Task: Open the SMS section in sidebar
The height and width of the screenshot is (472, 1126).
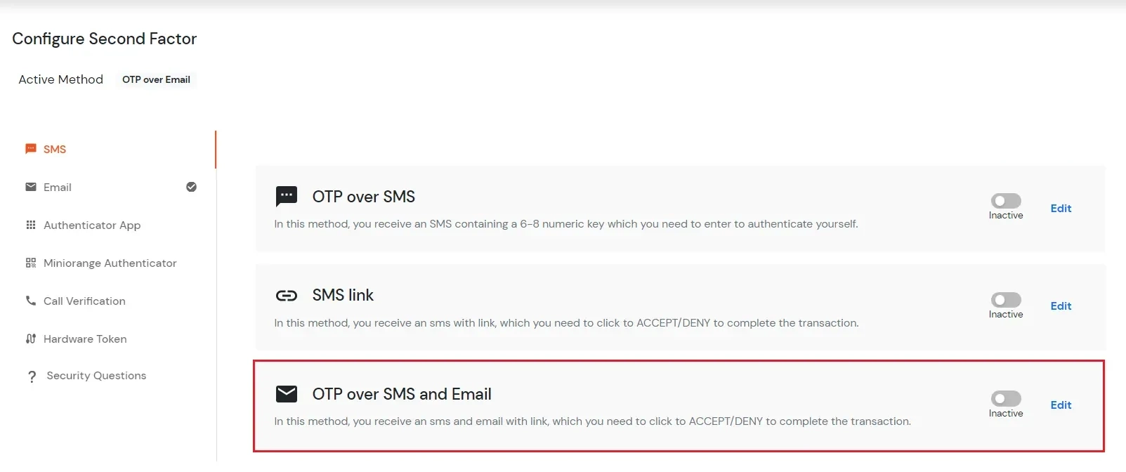Action: (54, 149)
